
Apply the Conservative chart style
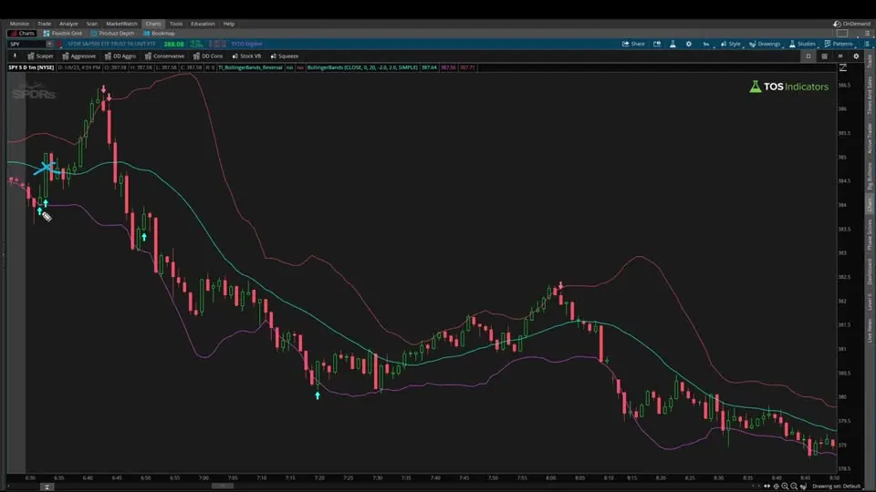pos(164,56)
